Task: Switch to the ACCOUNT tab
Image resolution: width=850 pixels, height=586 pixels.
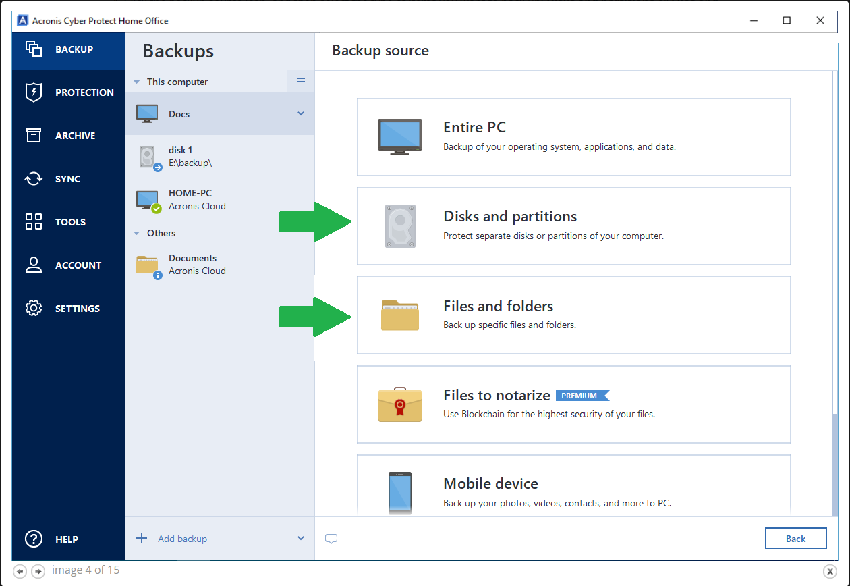Action: point(69,265)
